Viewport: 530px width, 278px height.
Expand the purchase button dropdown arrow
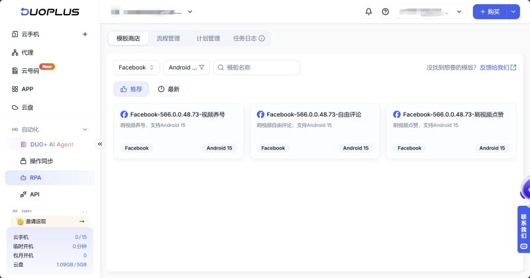(513, 12)
